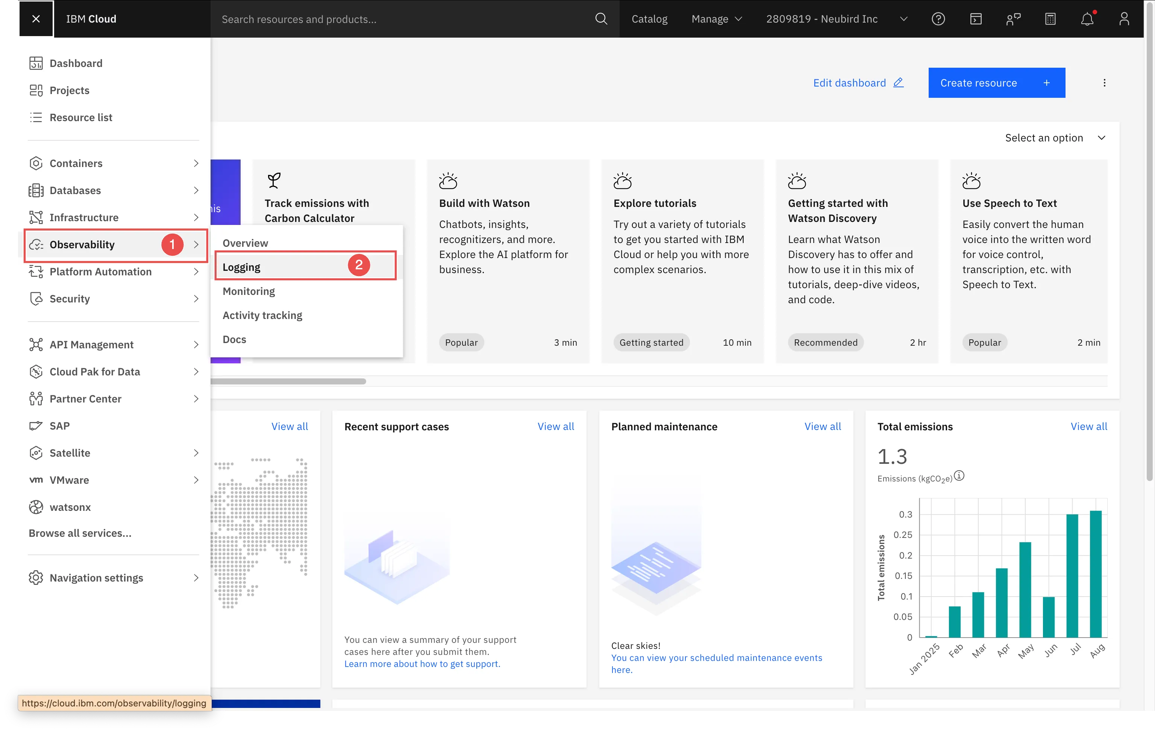Open the cost estimator calculator icon
Screen dimensions: 1155x732
(x=1050, y=19)
